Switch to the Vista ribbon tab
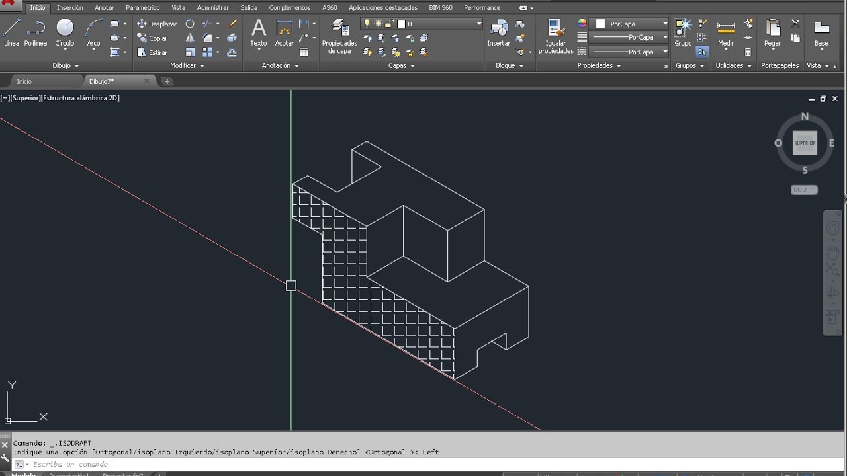 (179, 7)
